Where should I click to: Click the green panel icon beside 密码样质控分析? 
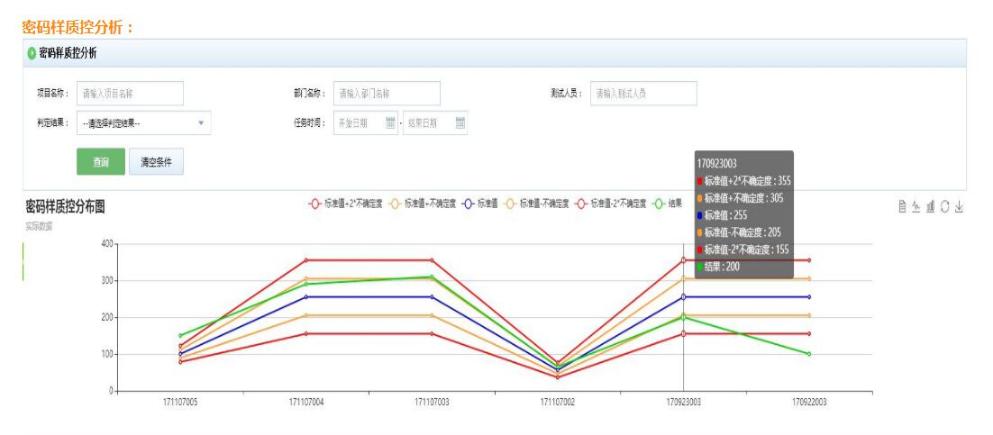pos(32,53)
